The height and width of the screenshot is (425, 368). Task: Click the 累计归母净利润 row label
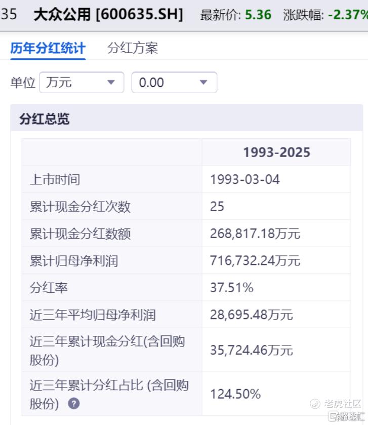pos(74,261)
